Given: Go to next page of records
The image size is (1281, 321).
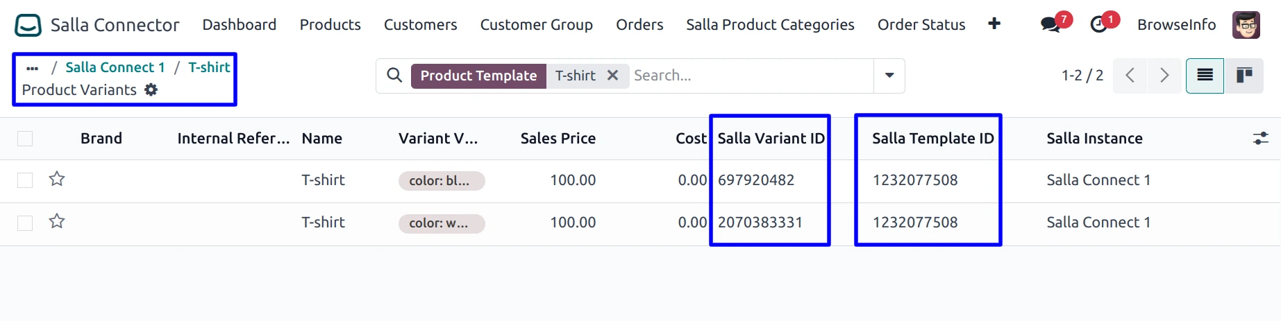Looking at the screenshot, I should [1164, 76].
